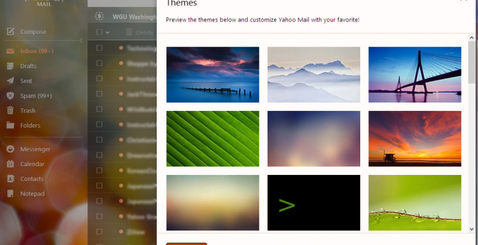This screenshot has width=478, height=245.
Task: Open Drafts folder icon
Action: pyautogui.click(x=10, y=66)
